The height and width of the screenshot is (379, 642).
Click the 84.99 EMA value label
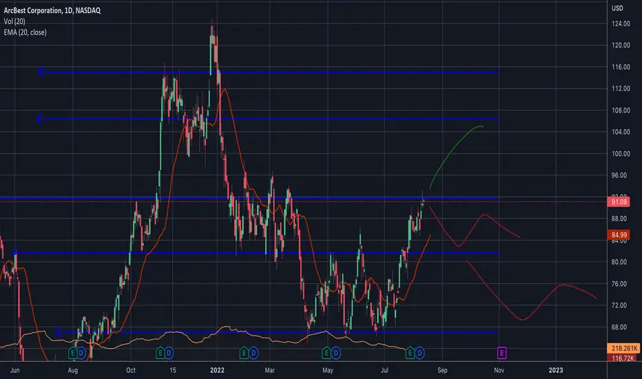pos(619,235)
